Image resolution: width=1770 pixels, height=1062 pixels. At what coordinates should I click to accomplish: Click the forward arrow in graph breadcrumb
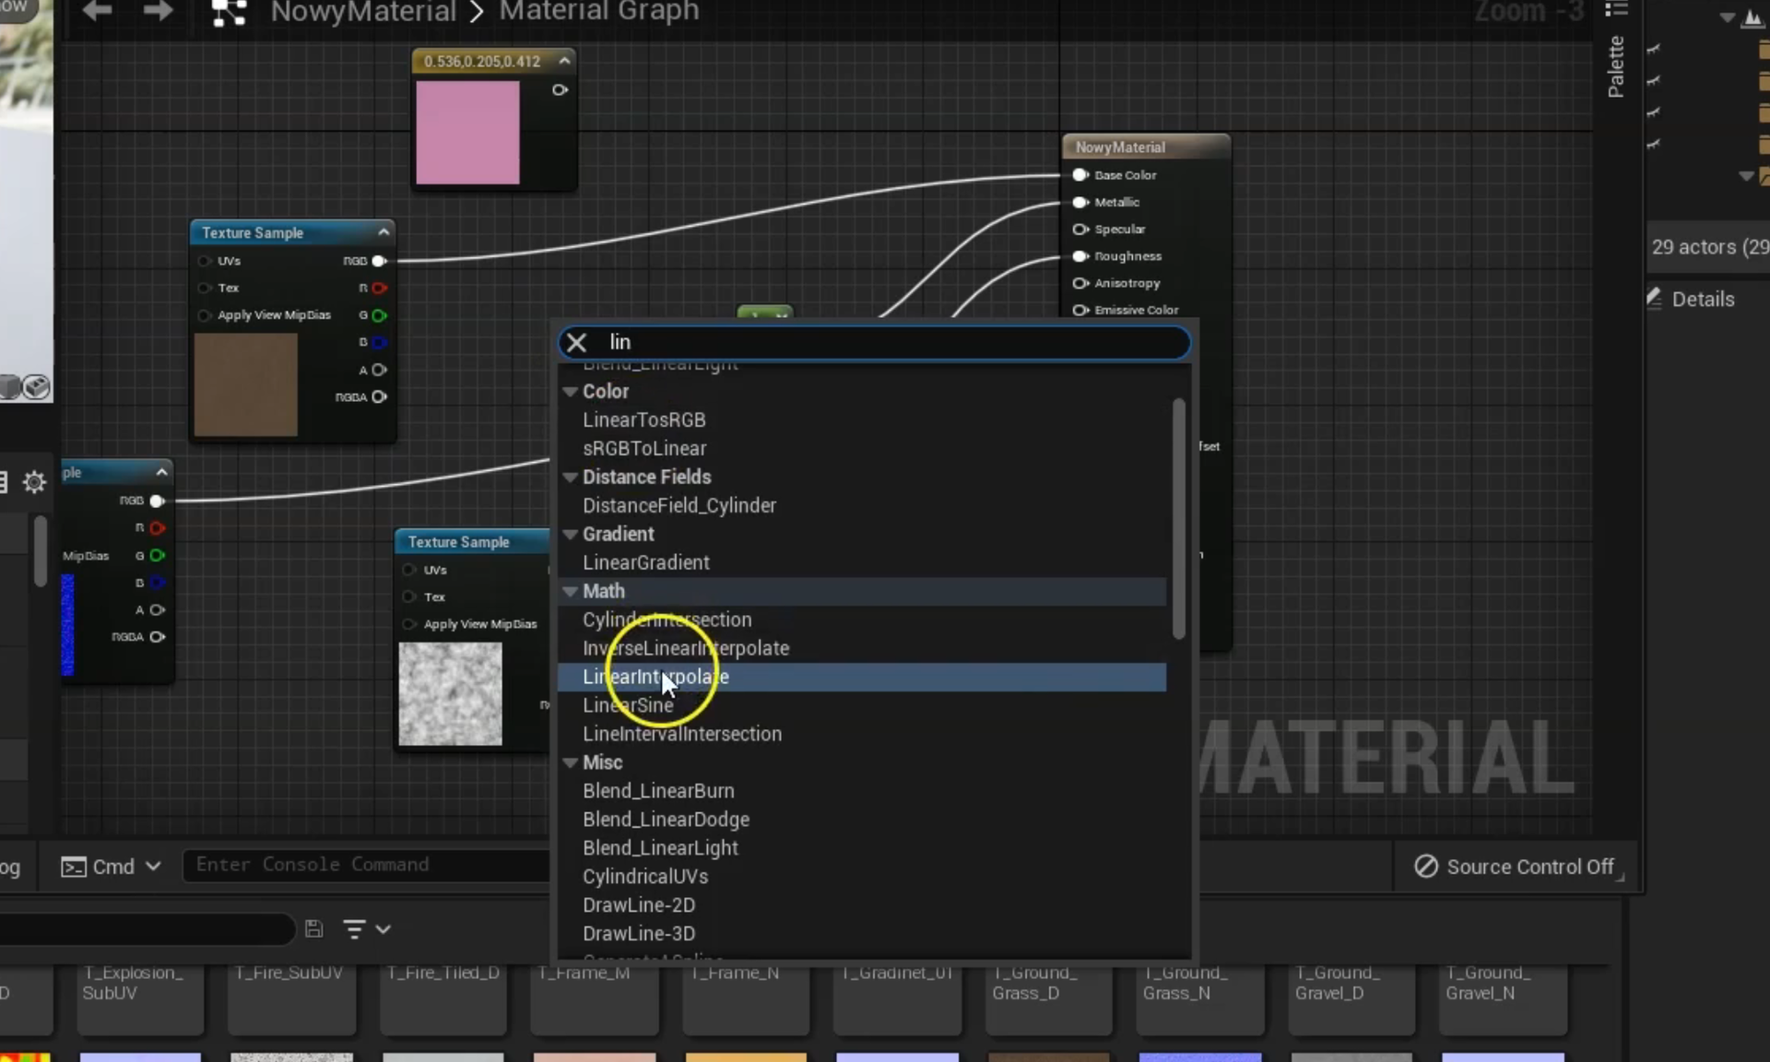tap(158, 11)
